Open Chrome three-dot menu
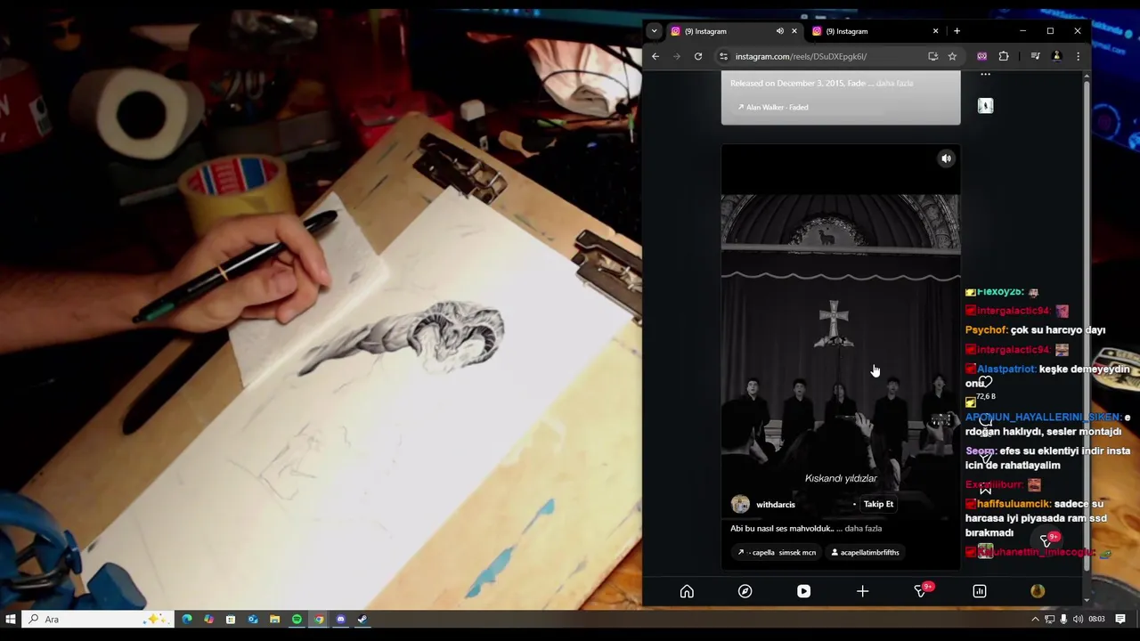The width and height of the screenshot is (1140, 641). 1078,56
